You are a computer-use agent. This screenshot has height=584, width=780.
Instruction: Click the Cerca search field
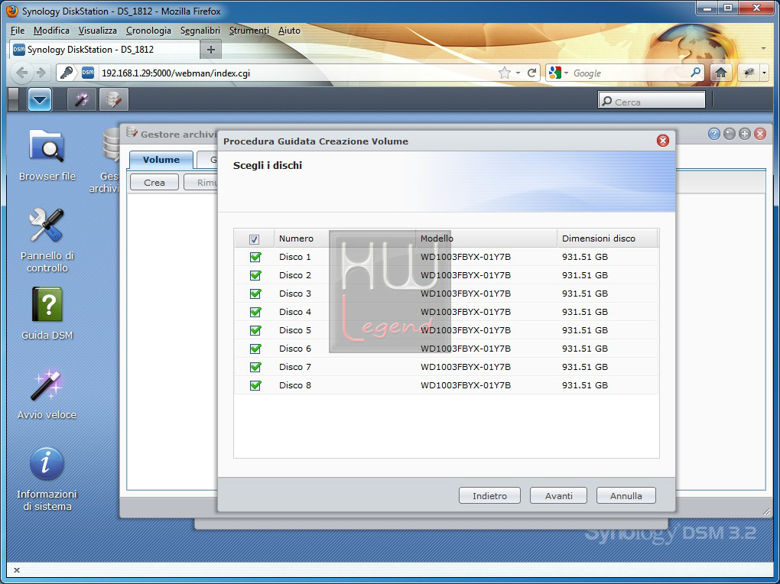click(x=652, y=101)
